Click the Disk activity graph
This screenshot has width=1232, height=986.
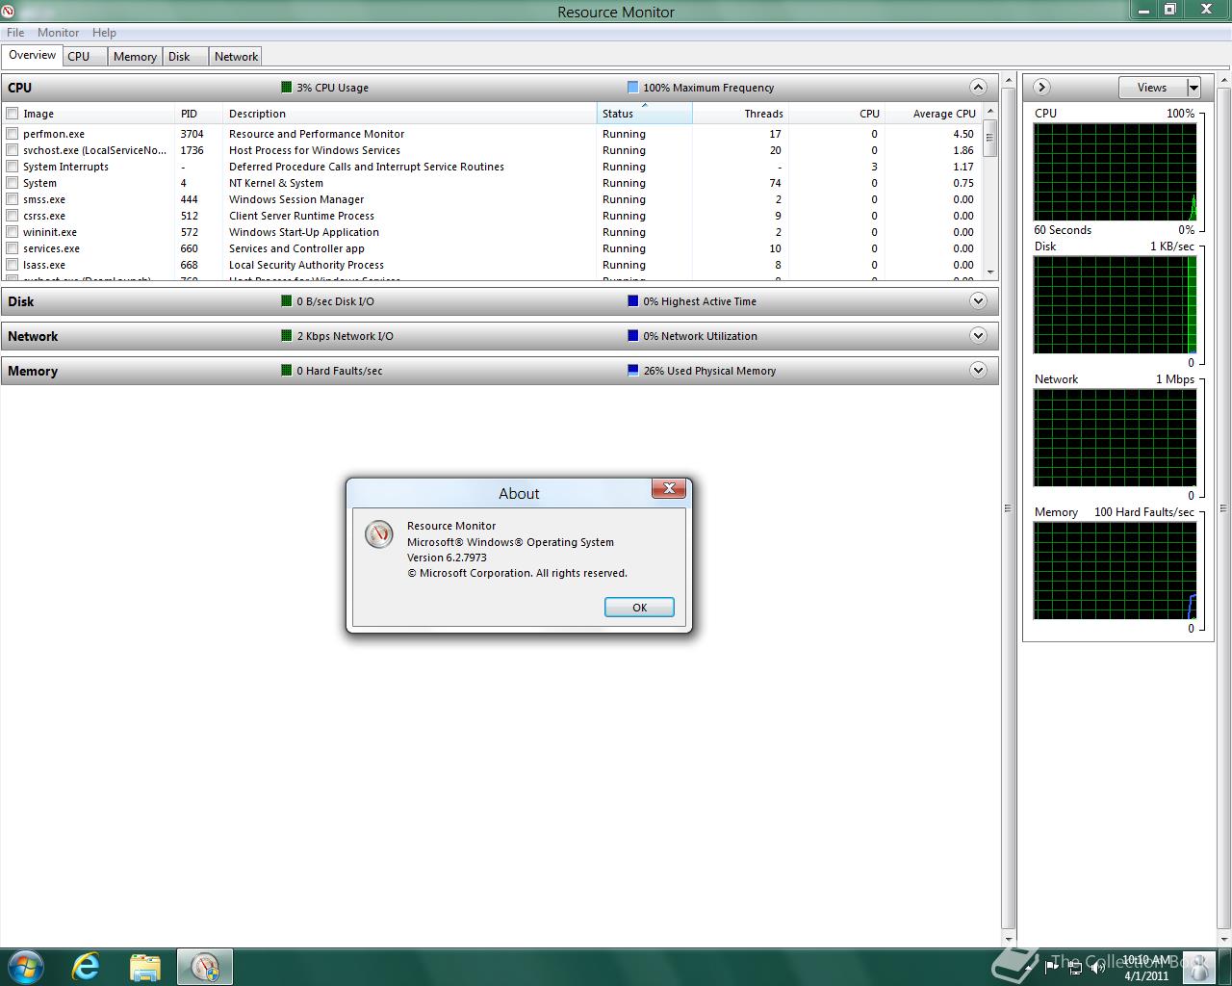[1115, 305]
